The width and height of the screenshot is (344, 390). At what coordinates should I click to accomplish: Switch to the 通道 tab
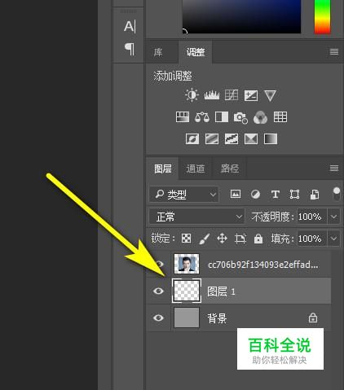(196, 169)
